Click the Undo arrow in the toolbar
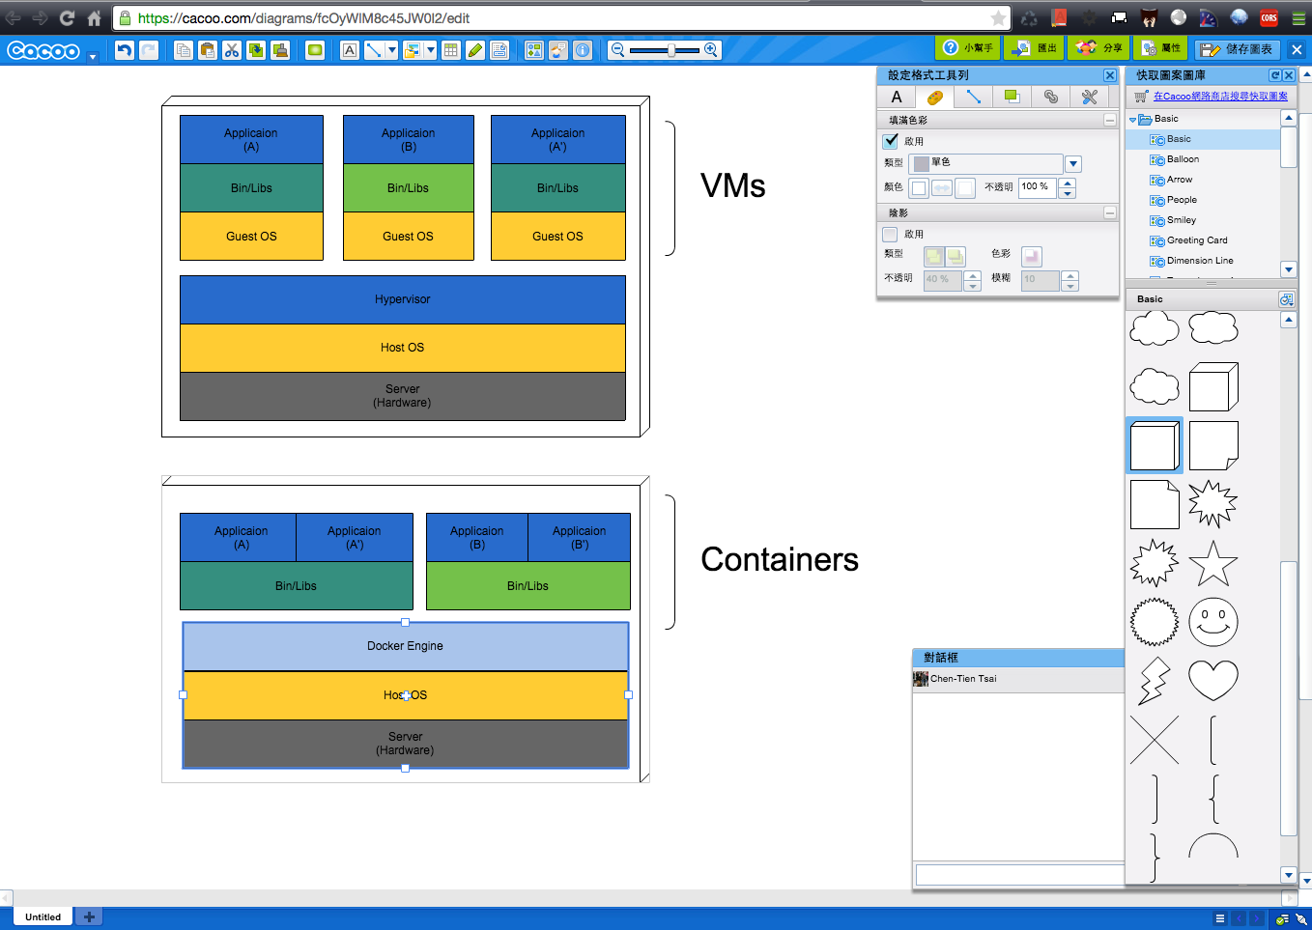The image size is (1312, 930). point(124,50)
